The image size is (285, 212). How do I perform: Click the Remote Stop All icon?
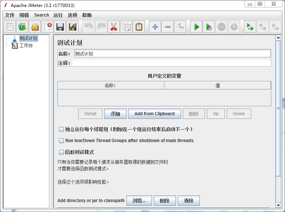263,27
